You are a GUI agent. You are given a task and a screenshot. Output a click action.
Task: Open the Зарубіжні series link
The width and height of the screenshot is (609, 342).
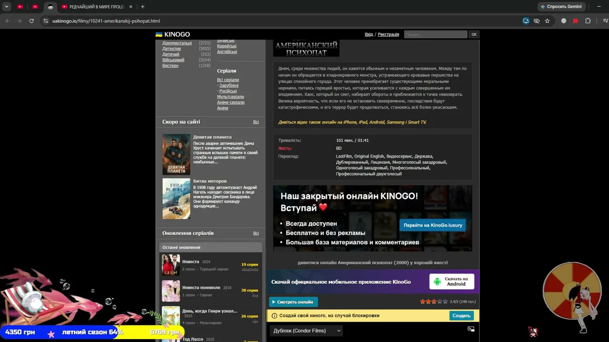pyautogui.click(x=229, y=85)
